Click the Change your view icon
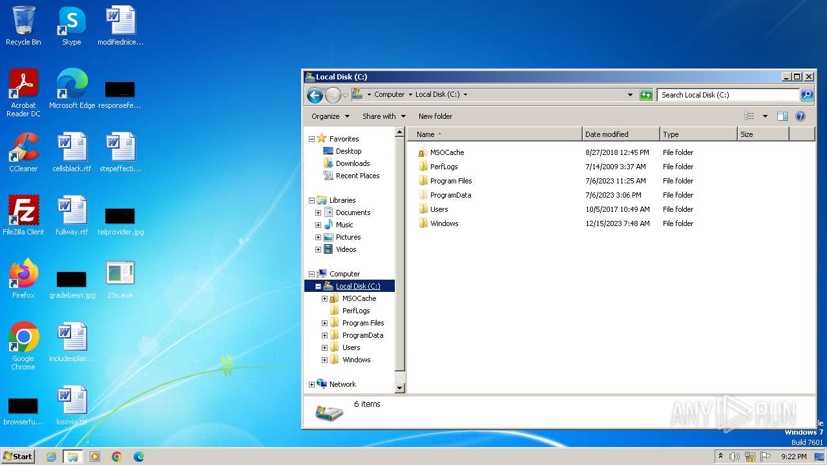 point(749,116)
